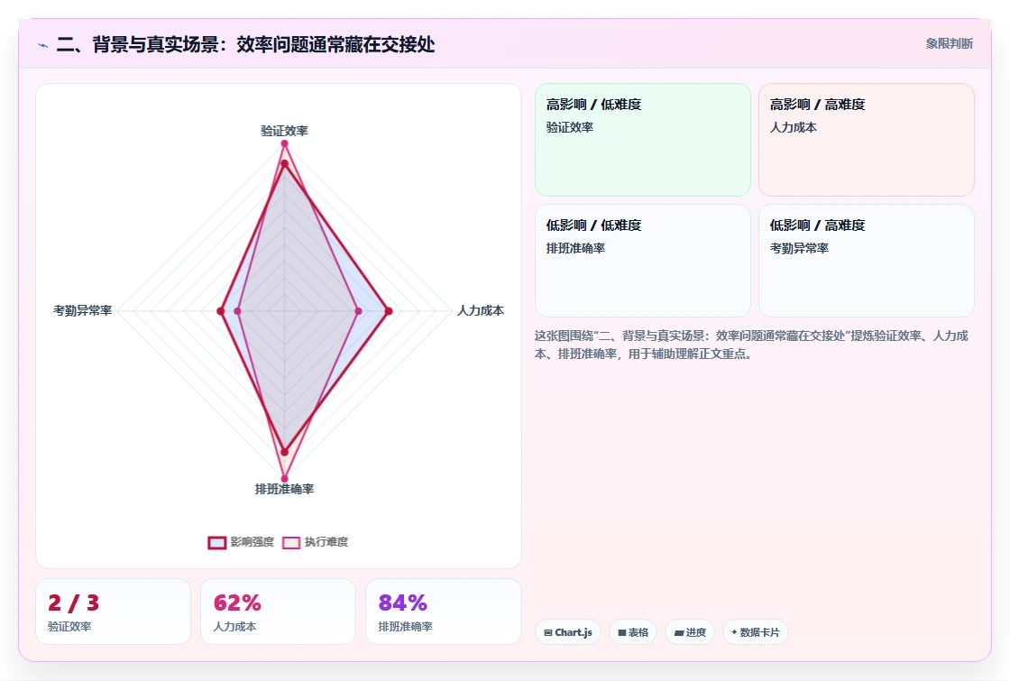Click the 考勤异常率 radar axis label
Screen dimensions: 1010x681
pyautogui.click(x=82, y=310)
